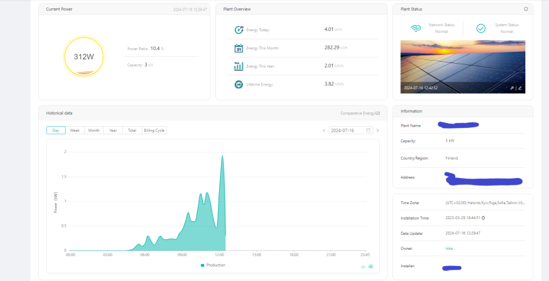
Task: Go to the next day arrow
Action: 377,131
